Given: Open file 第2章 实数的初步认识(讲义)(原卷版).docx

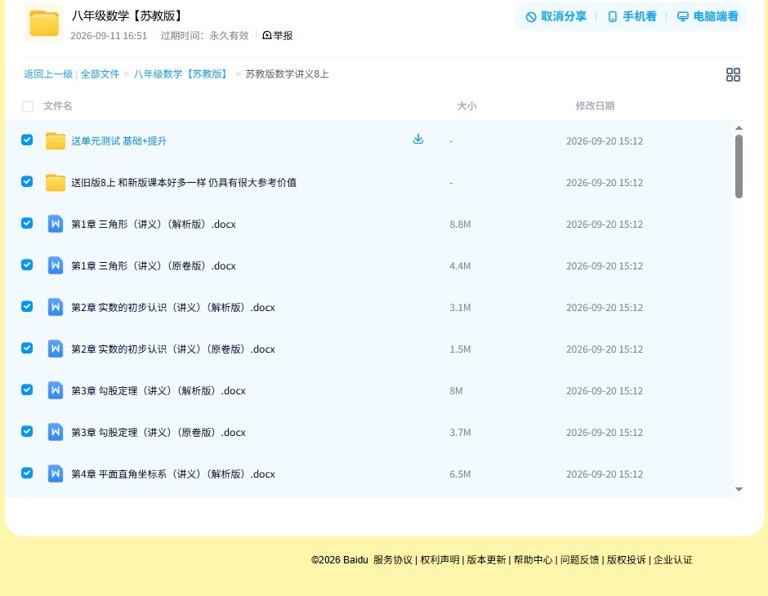Looking at the screenshot, I should (173, 349).
